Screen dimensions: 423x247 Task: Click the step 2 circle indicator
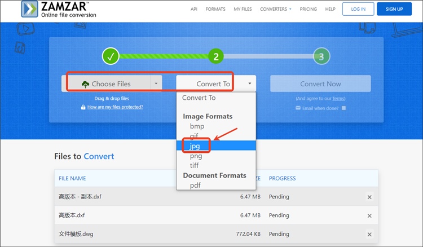pos(216,56)
